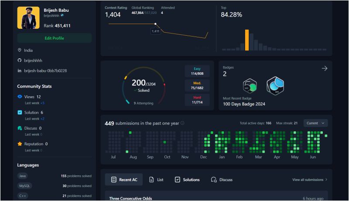The width and height of the screenshot is (349, 201).
Task: Click the Contest Rating 1,404 value
Action: (x=113, y=15)
